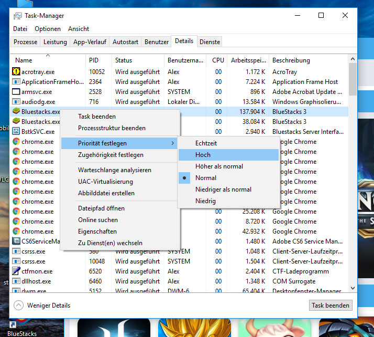Open the Optionen menu

(x=48, y=29)
